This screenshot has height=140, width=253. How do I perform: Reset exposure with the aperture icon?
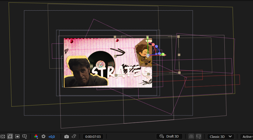[43, 136]
